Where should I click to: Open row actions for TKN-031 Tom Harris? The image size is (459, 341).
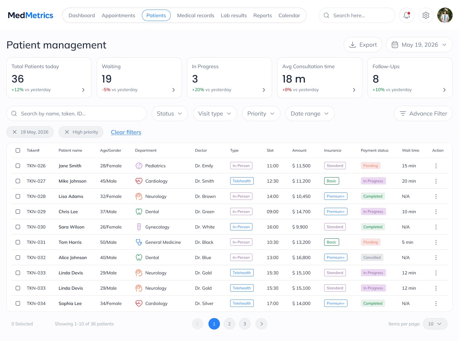436,242
